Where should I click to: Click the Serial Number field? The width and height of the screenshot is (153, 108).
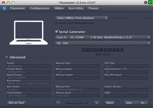click(x=29, y=96)
